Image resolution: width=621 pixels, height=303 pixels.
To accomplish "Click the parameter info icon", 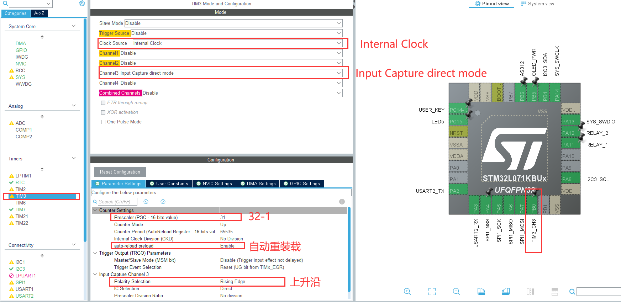I will (342, 202).
